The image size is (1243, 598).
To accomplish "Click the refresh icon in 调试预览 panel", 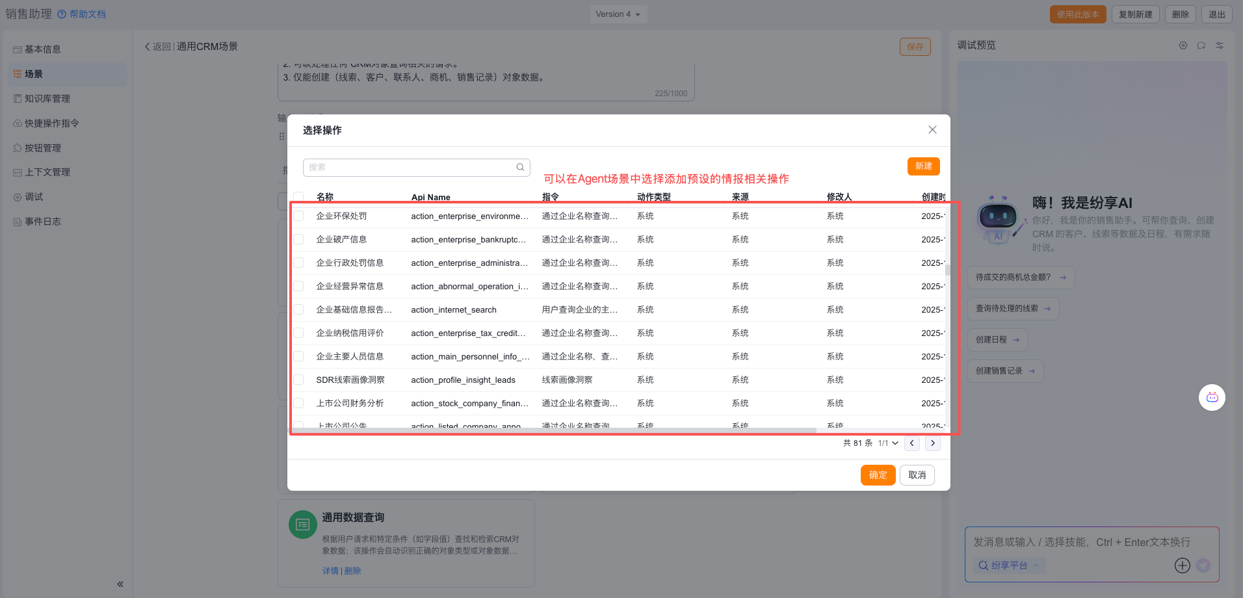I will 1201,45.
